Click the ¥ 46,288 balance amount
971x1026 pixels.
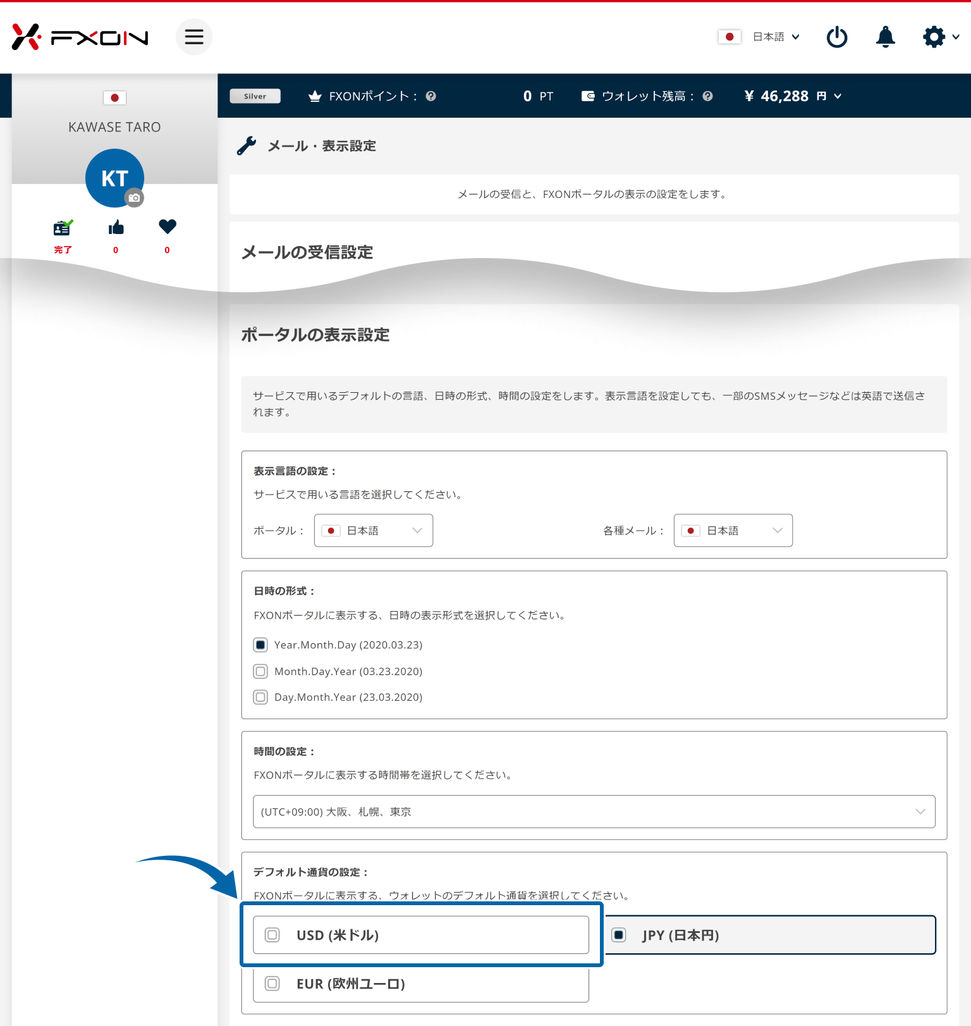click(x=777, y=96)
